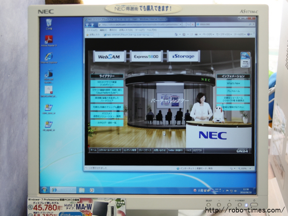Screen dimensions: 288x216
Task: Open the プレスルーム information link
Action: pos(233,91)
